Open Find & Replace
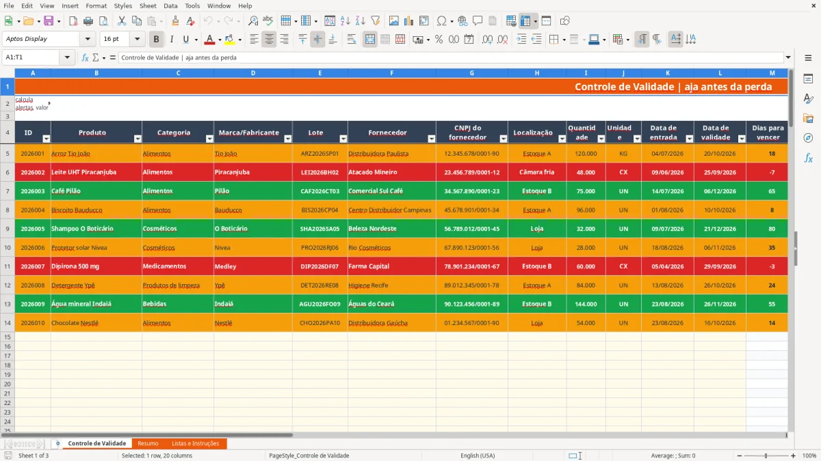 click(253, 21)
